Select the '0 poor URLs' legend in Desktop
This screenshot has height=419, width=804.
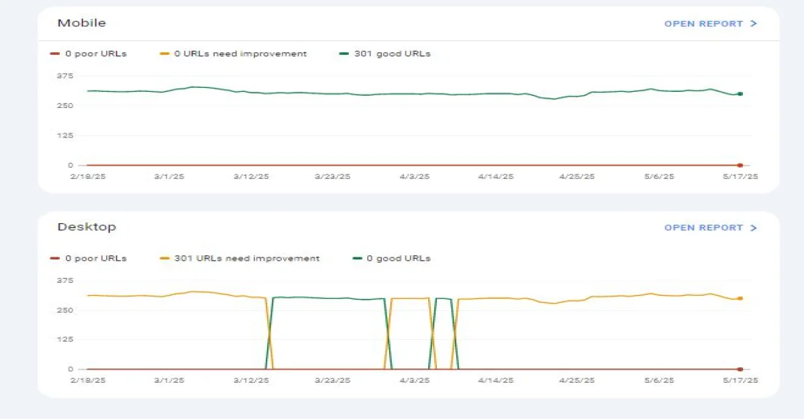(88, 258)
